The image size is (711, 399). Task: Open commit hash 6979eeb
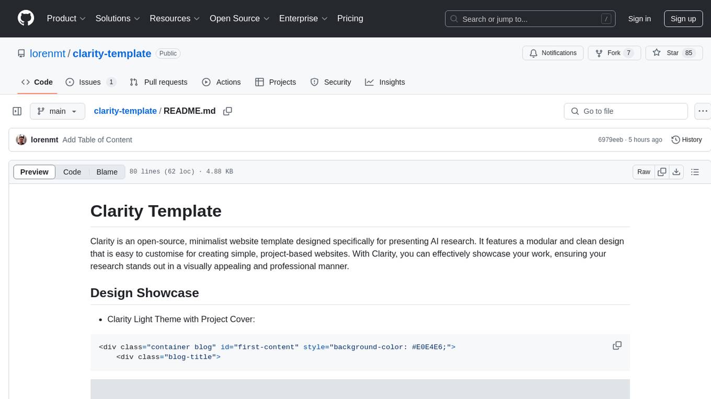[x=611, y=140]
